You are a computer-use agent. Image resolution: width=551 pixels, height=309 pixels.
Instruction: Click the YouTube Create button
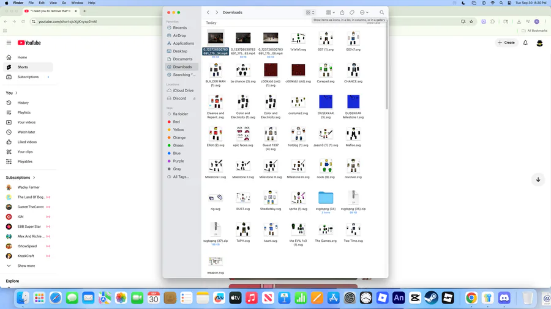pyautogui.click(x=506, y=43)
